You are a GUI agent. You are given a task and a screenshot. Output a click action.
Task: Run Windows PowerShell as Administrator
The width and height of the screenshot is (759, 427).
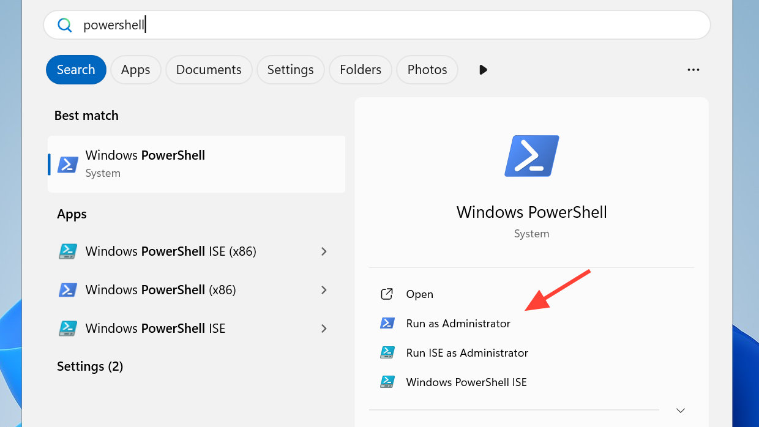coord(458,324)
